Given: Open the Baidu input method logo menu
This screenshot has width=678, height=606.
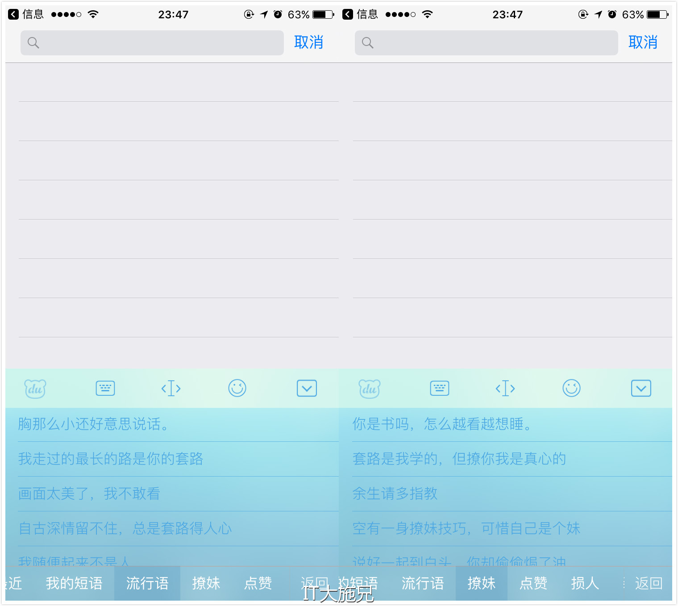Looking at the screenshot, I should 35,388.
